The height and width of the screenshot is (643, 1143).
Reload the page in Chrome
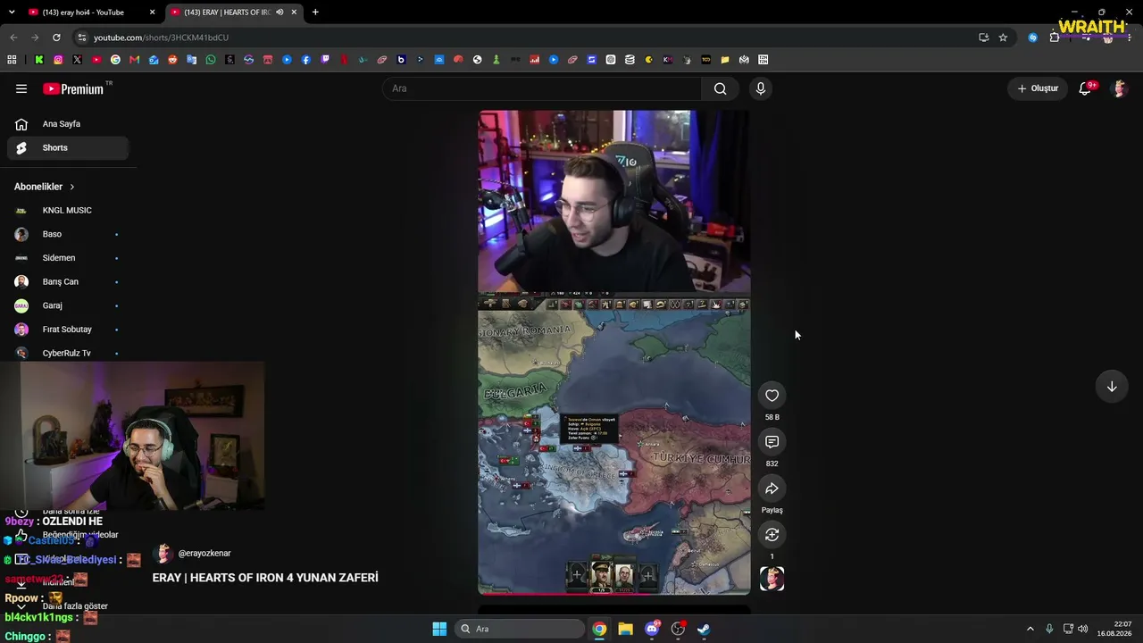click(x=56, y=38)
